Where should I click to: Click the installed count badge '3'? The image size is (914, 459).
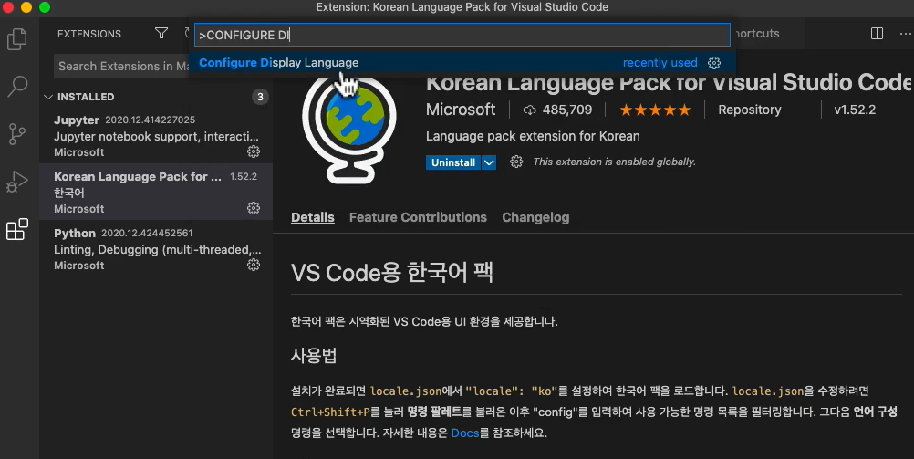(260, 97)
